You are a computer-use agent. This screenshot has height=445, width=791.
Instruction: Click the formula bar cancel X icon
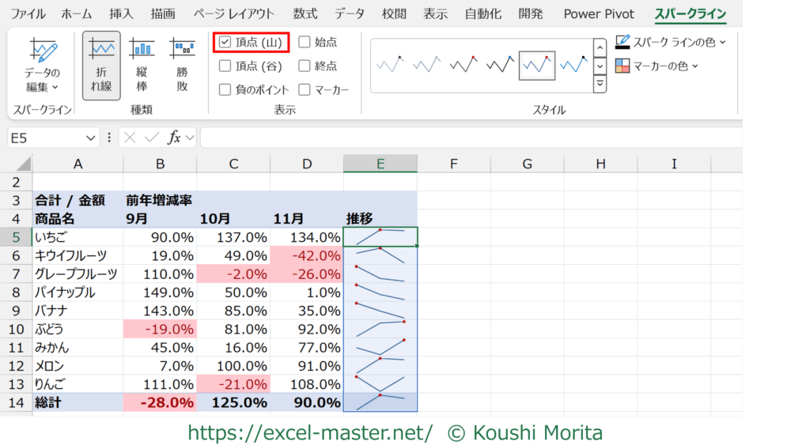click(131, 138)
